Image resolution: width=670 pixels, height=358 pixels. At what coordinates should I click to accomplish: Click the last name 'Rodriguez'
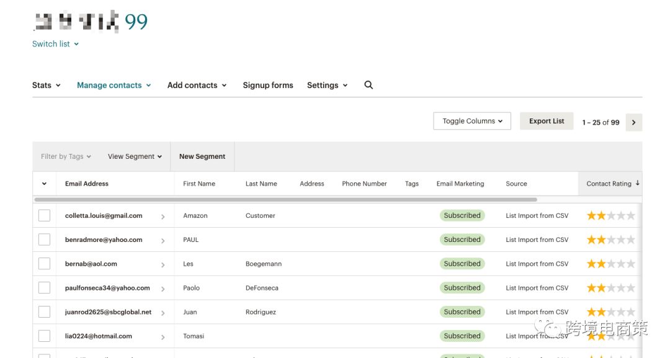point(261,312)
